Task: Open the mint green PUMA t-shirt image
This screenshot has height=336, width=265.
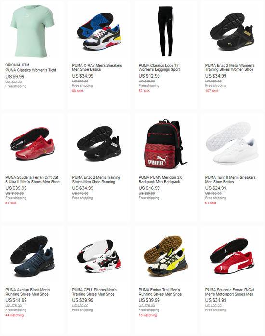Action: point(32,31)
